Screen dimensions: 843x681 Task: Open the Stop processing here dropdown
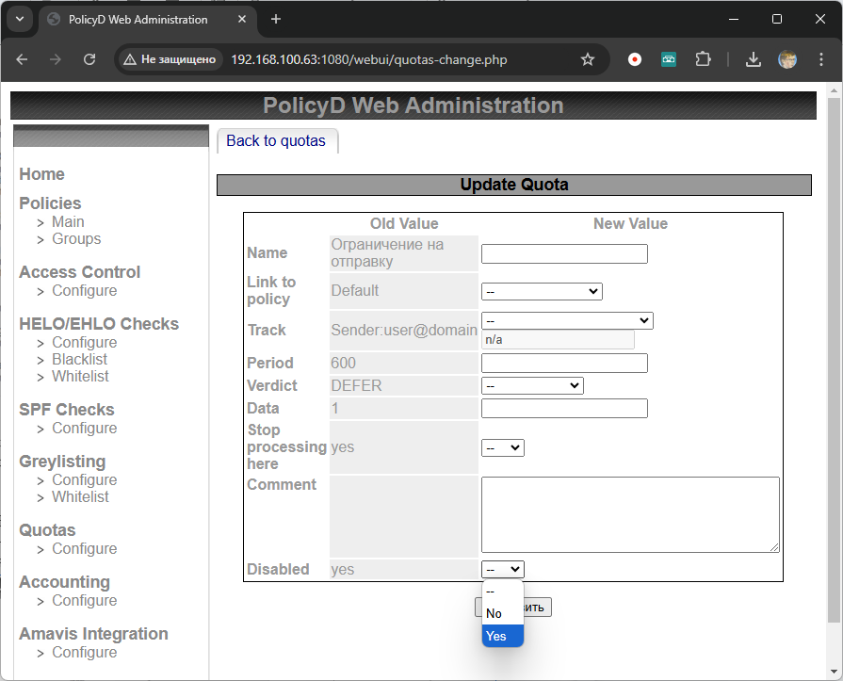tap(503, 447)
